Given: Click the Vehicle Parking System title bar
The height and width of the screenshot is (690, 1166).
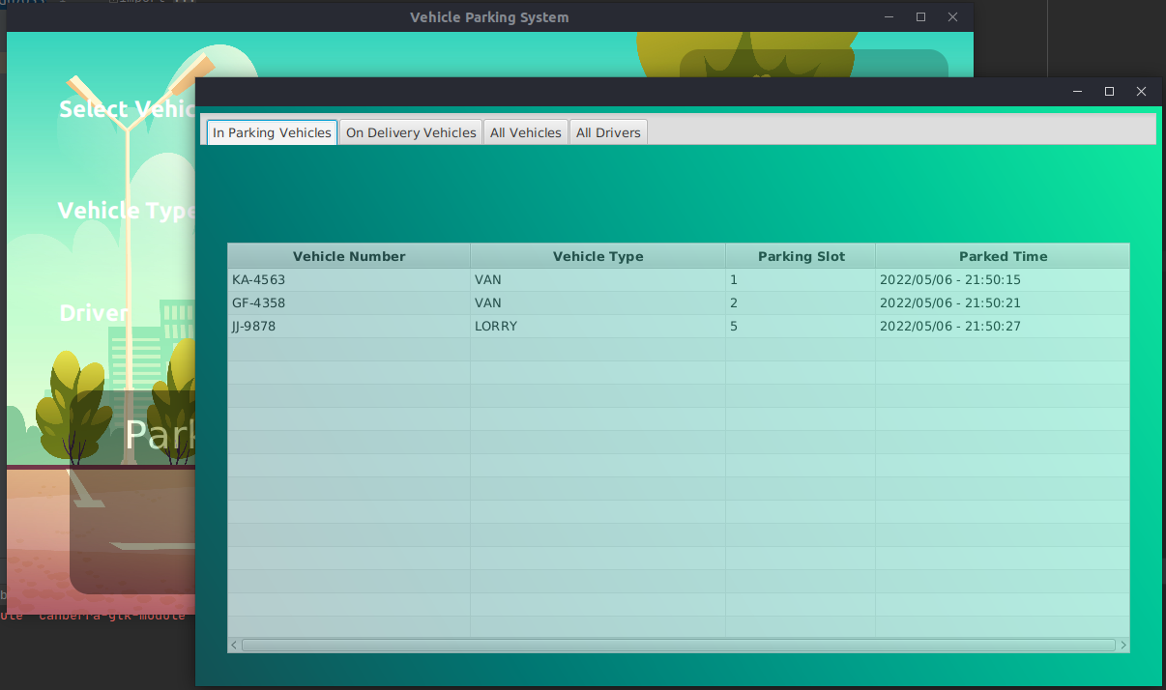Looking at the screenshot, I should [x=489, y=16].
